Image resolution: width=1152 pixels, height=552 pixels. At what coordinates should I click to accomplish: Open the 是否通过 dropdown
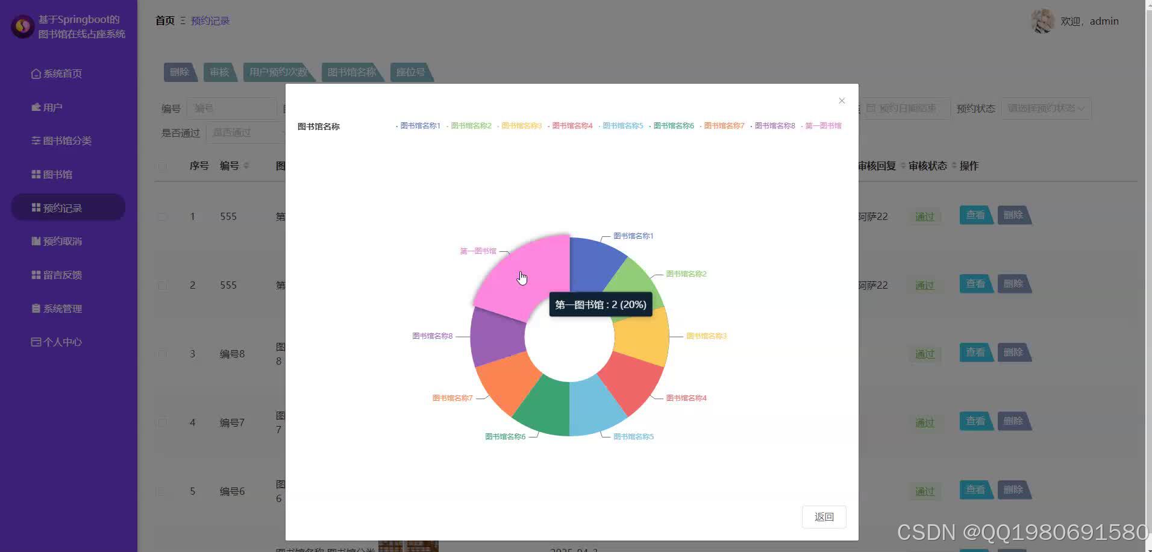click(x=246, y=133)
